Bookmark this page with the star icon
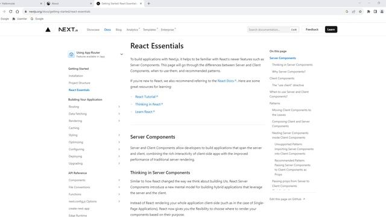This screenshot has height=217, width=386. (361, 11)
